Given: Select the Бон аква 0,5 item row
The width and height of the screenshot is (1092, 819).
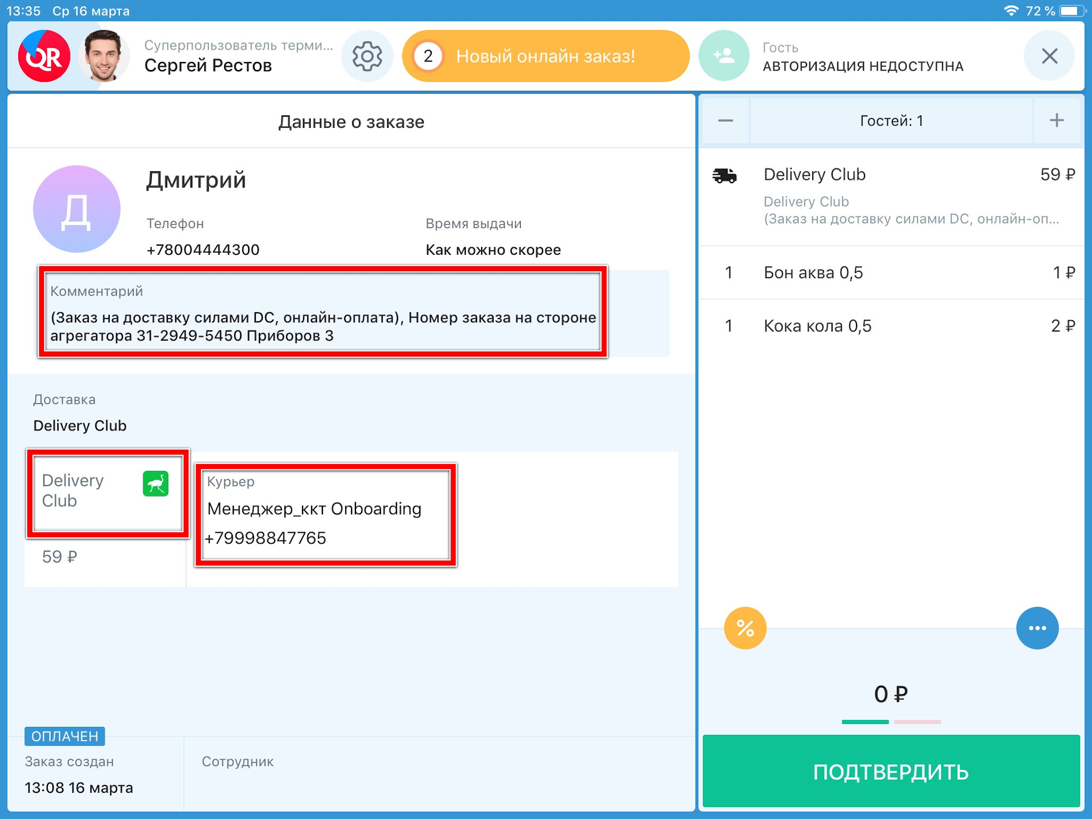Looking at the screenshot, I should pos(891,273).
